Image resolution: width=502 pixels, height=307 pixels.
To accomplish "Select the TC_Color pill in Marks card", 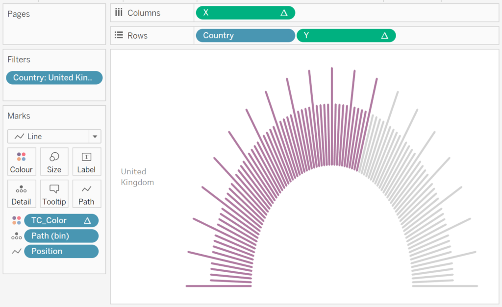I will (x=61, y=221).
